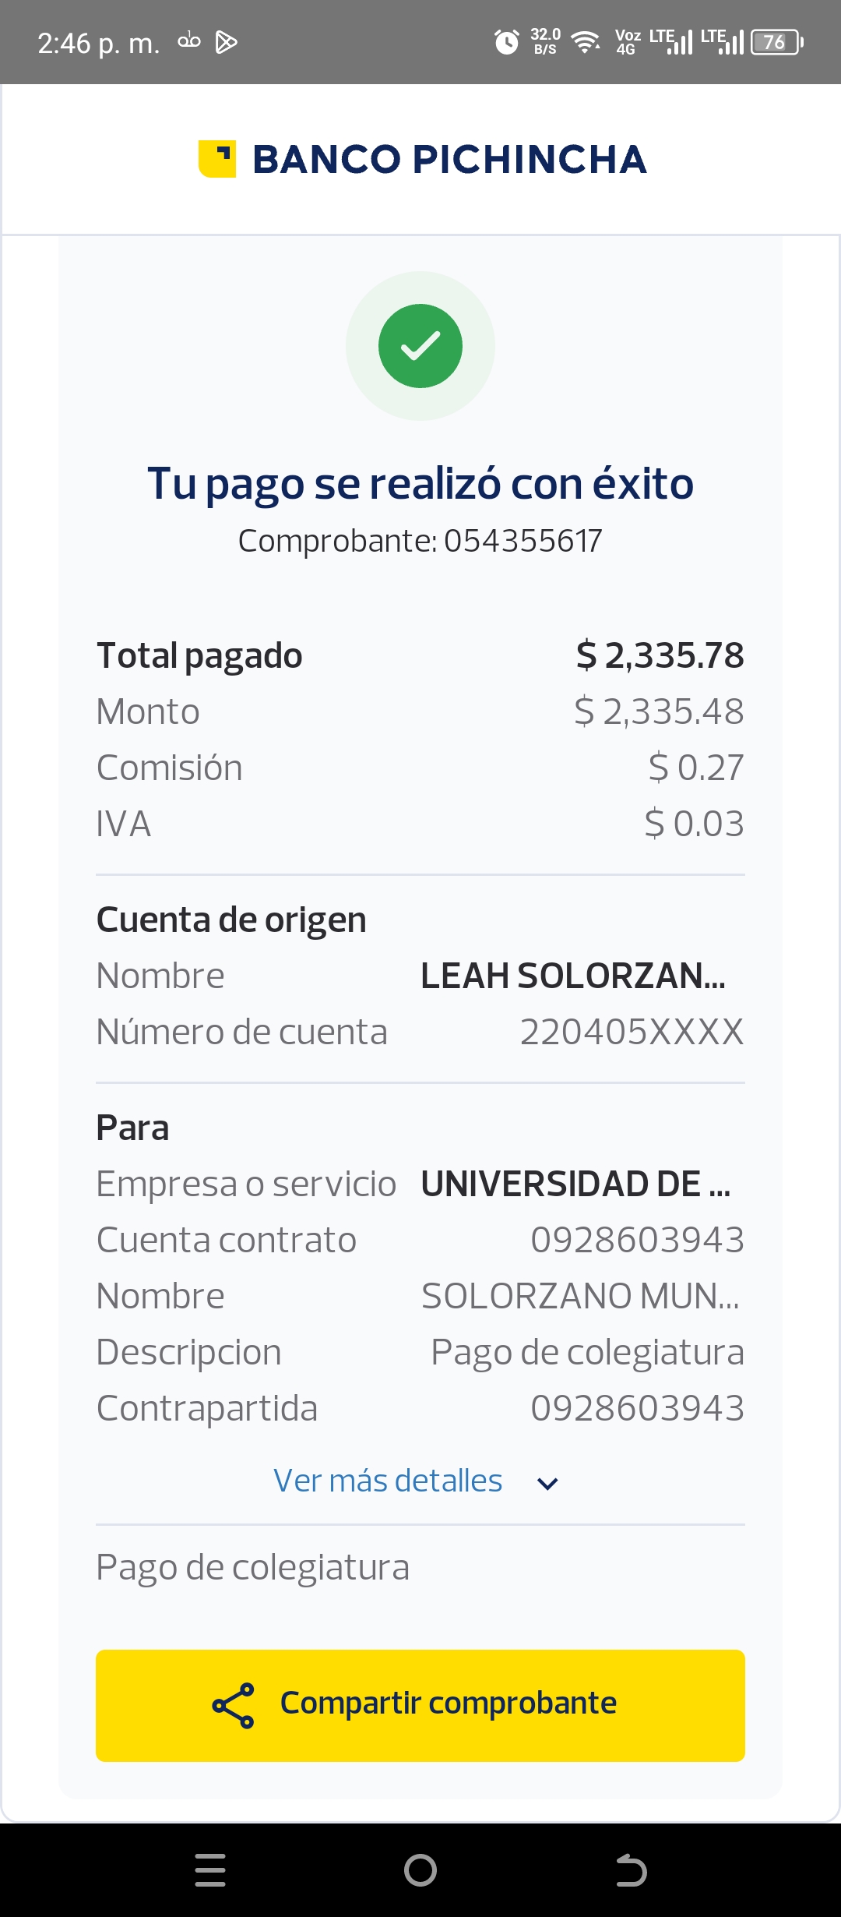Tap the masked account number 220405XXXX
841x1917 pixels.
(632, 1033)
